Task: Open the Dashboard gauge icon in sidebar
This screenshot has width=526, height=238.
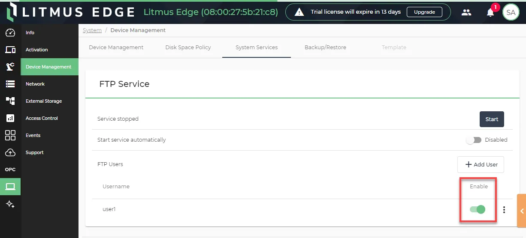Action: (x=10, y=33)
